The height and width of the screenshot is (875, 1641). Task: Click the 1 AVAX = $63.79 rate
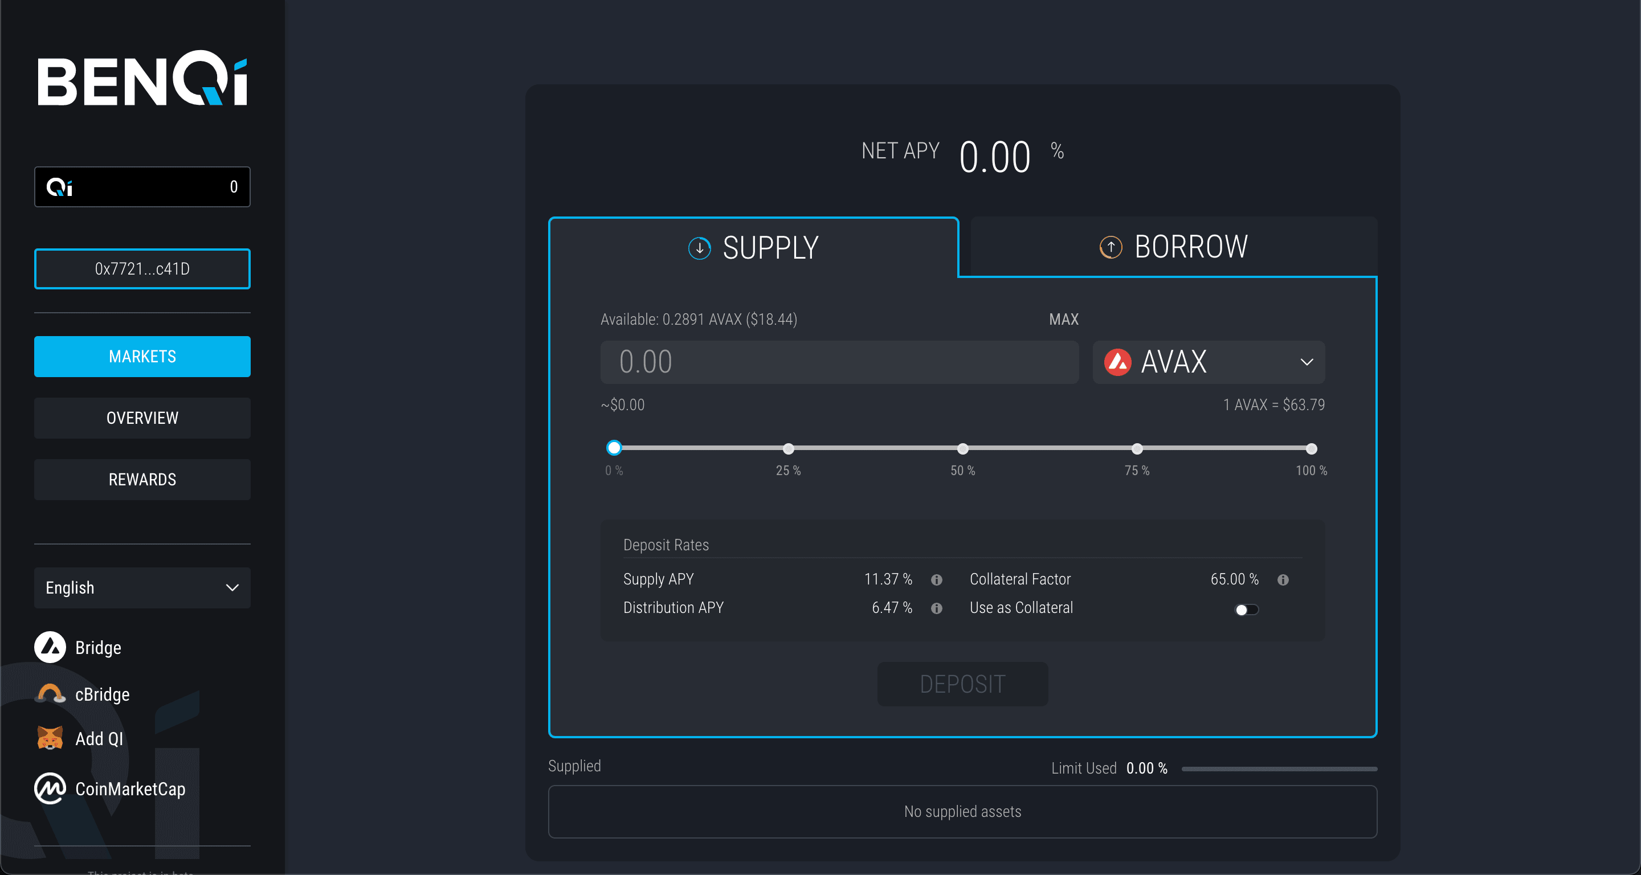coord(1274,405)
